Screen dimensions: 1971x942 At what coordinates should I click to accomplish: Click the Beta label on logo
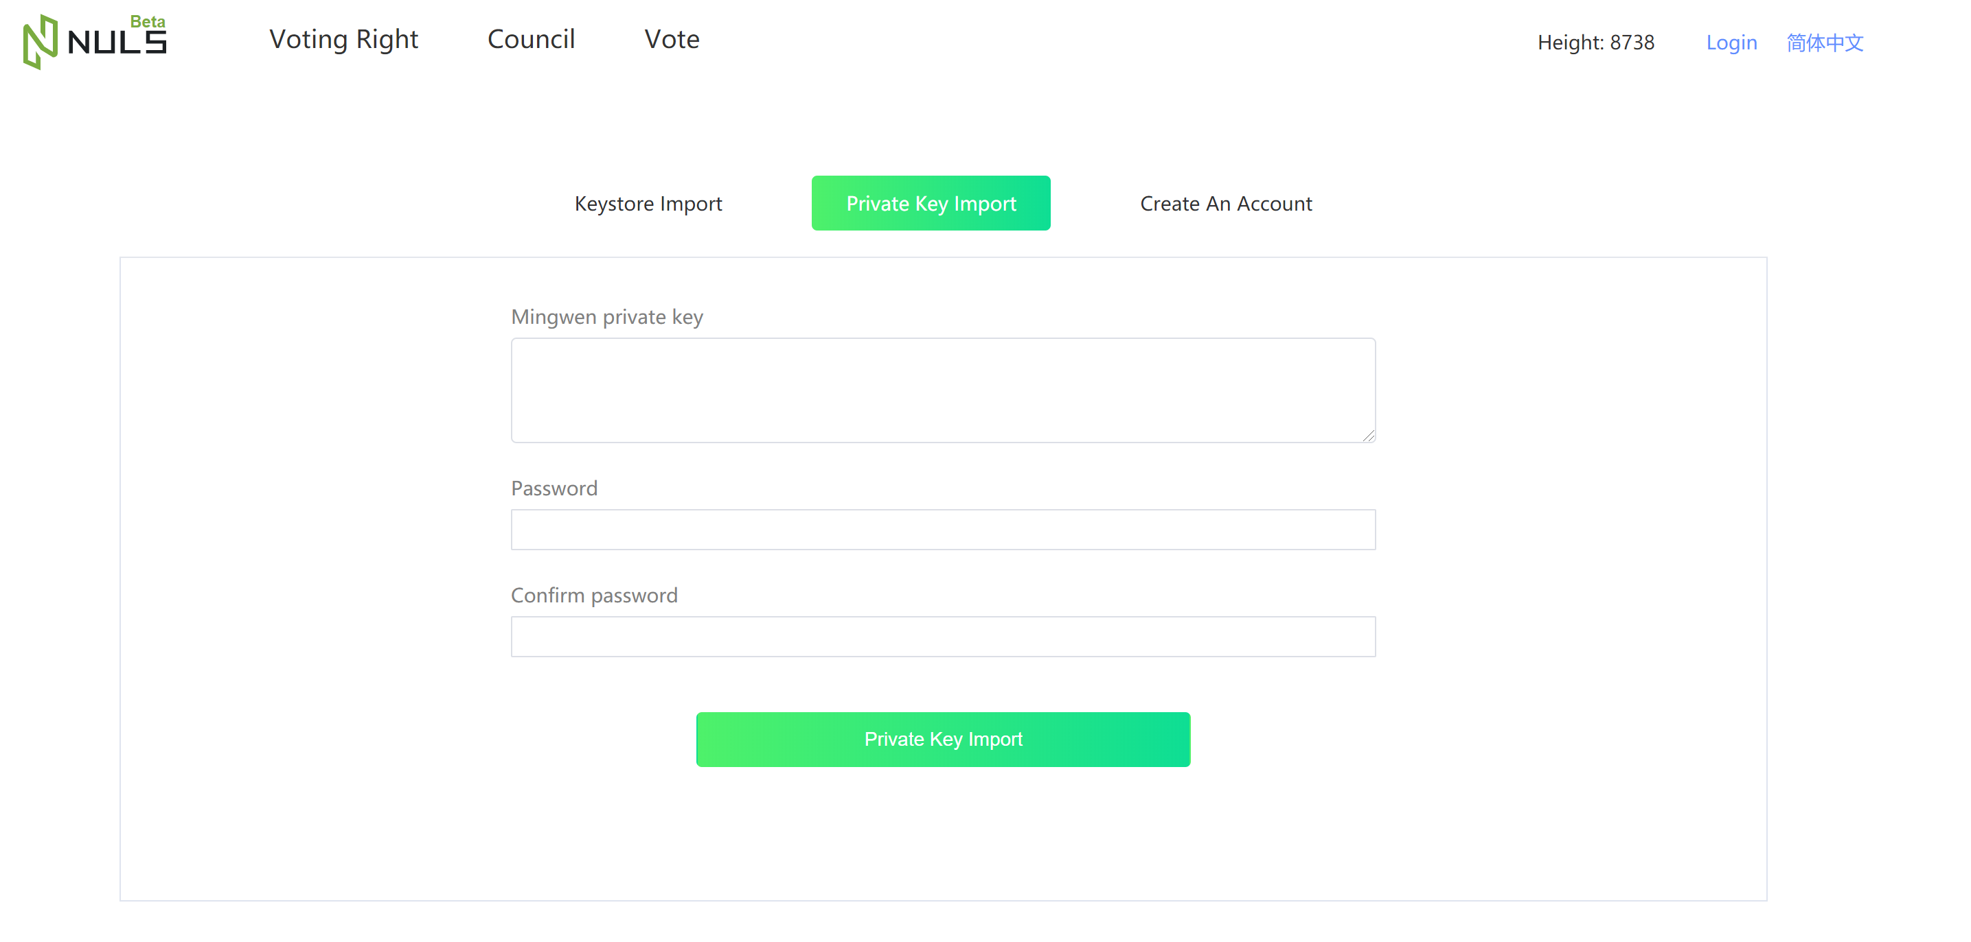click(148, 21)
